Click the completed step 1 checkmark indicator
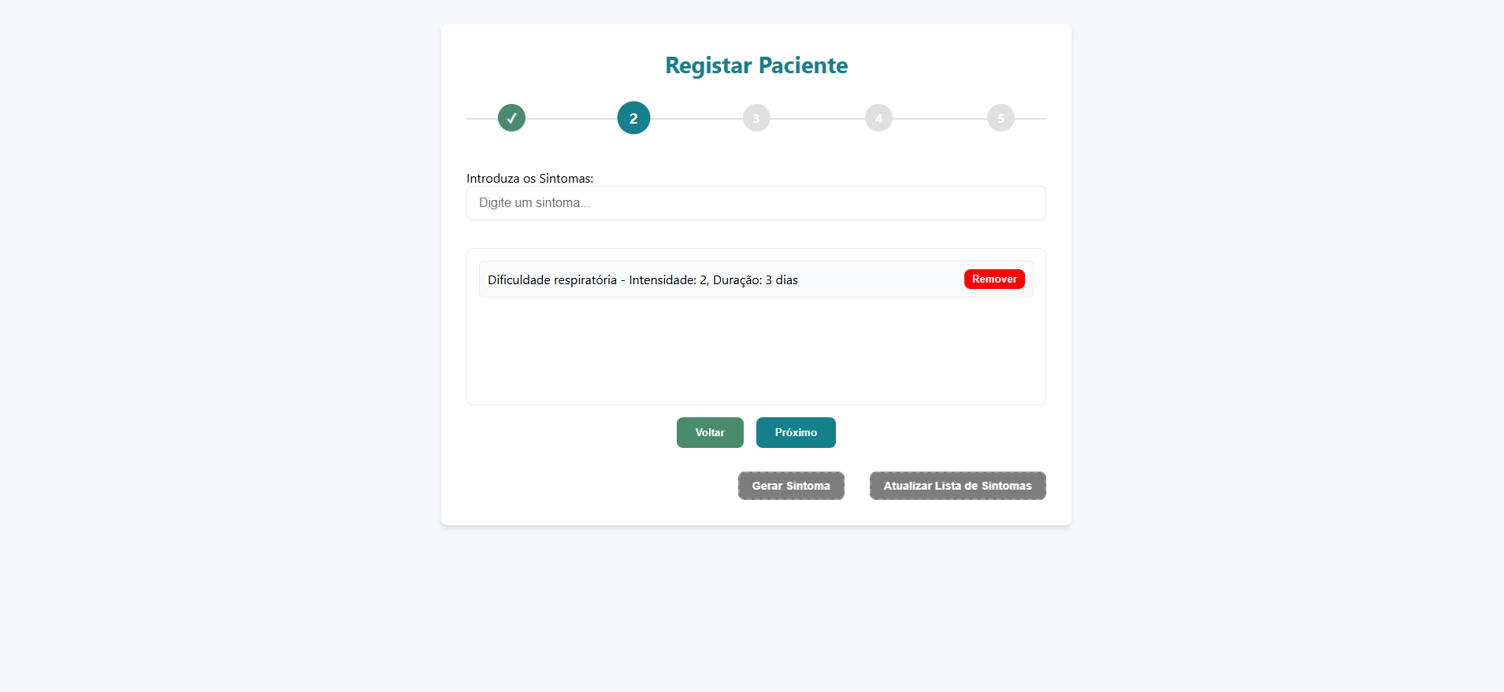Image resolution: width=1504 pixels, height=692 pixels. click(x=511, y=117)
